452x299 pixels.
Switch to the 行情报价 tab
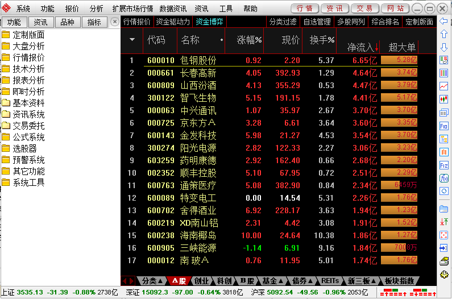pyautogui.click(x=137, y=22)
